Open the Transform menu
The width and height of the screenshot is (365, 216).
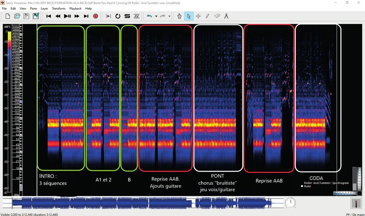(x=58, y=9)
